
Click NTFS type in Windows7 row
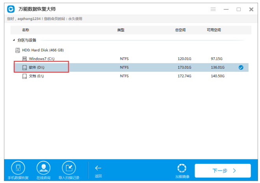tap(124, 59)
